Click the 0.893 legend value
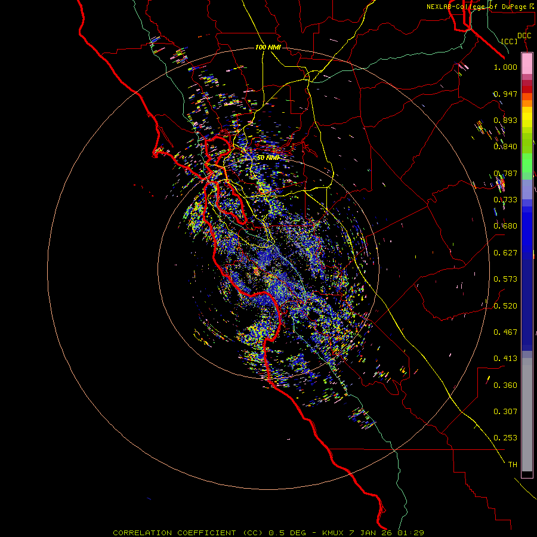The width and height of the screenshot is (537, 537). click(x=505, y=120)
